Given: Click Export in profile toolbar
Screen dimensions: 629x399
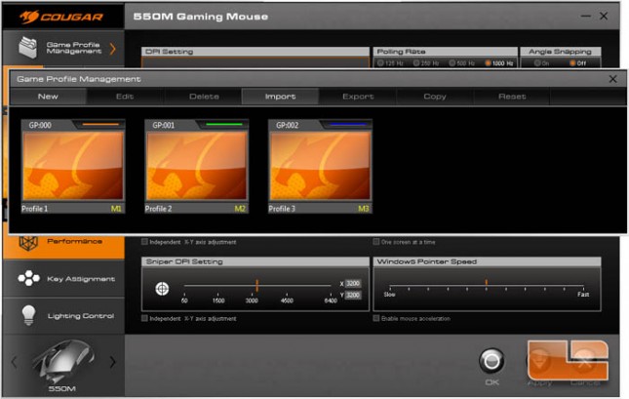Looking at the screenshot, I should pos(358,97).
